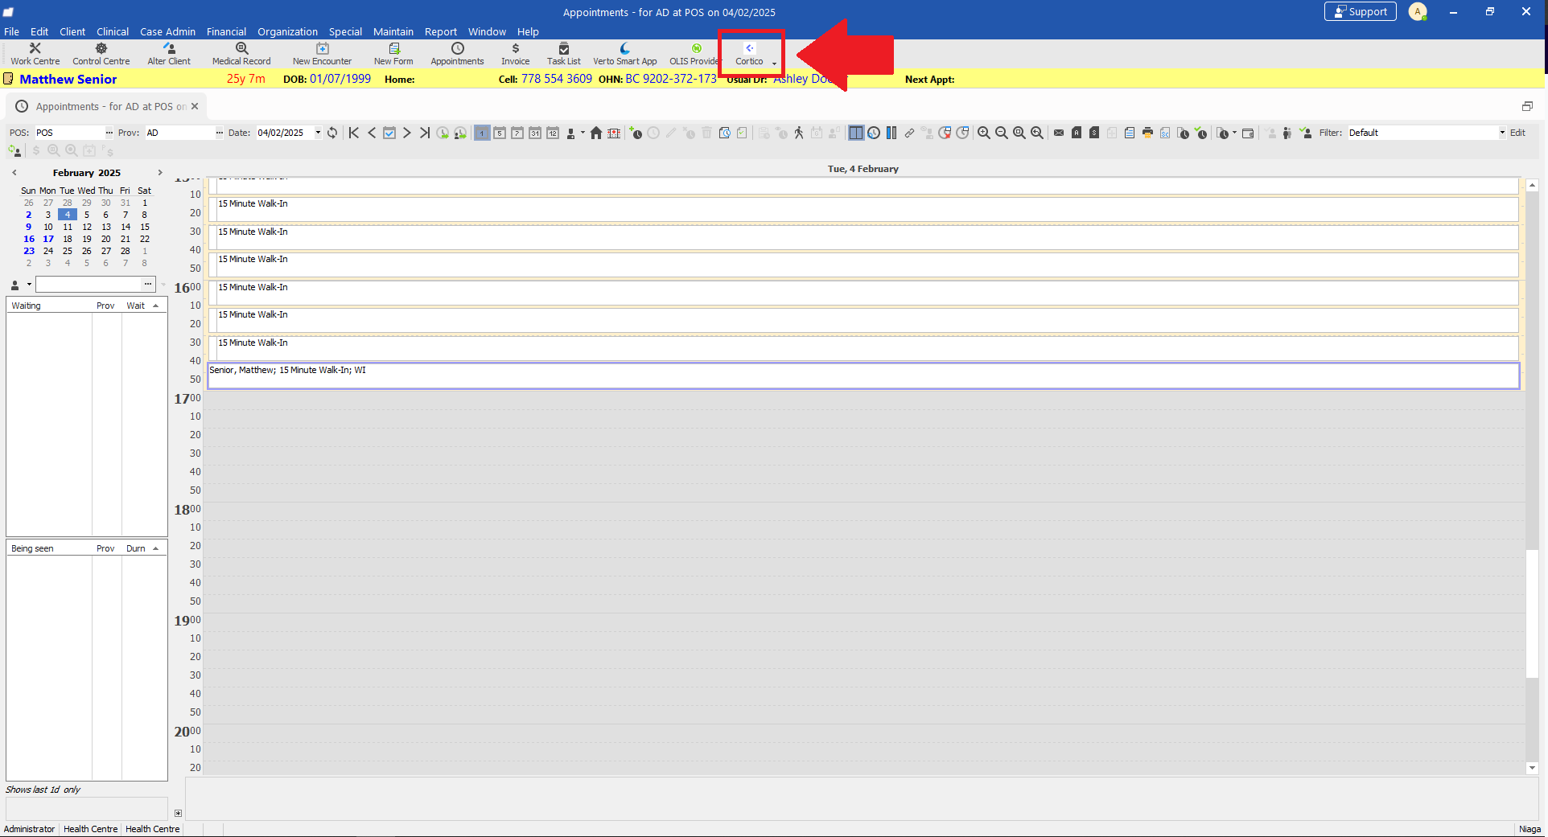Select the Senior, Matthew walk-in appointment
This screenshot has height=837, width=1548.
tap(863, 375)
